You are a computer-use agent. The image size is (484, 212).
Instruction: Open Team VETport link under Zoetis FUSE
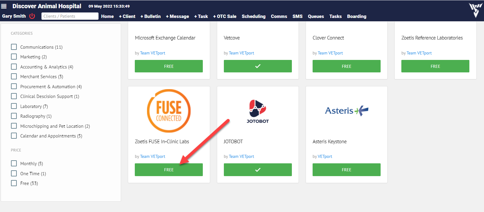[153, 156]
